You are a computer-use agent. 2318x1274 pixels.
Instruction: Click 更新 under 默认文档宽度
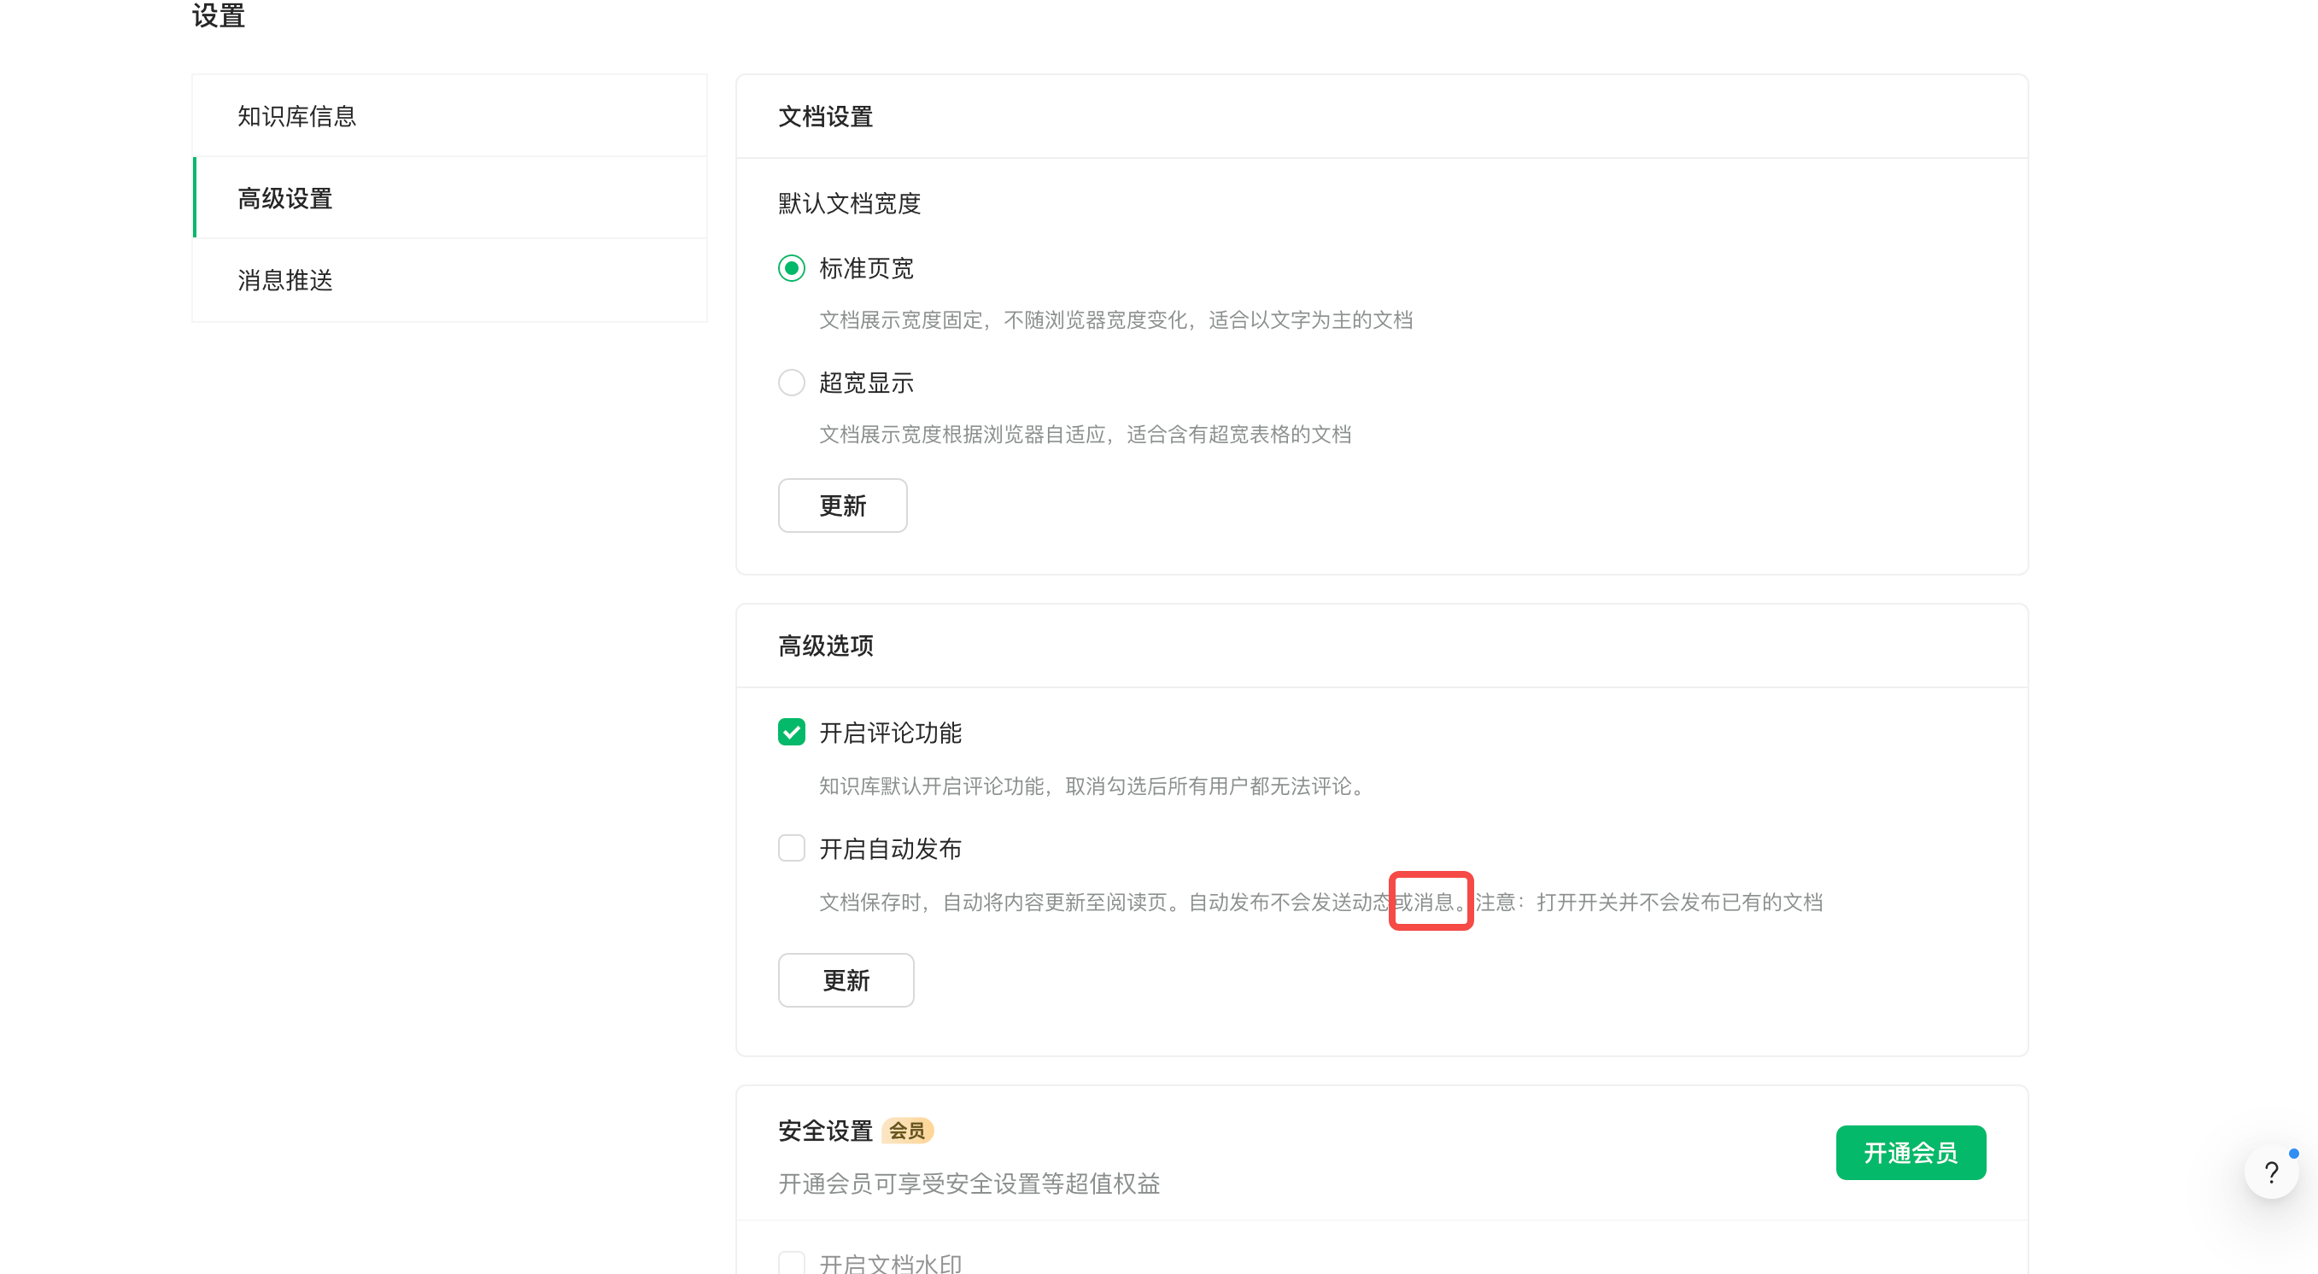pyautogui.click(x=842, y=505)
